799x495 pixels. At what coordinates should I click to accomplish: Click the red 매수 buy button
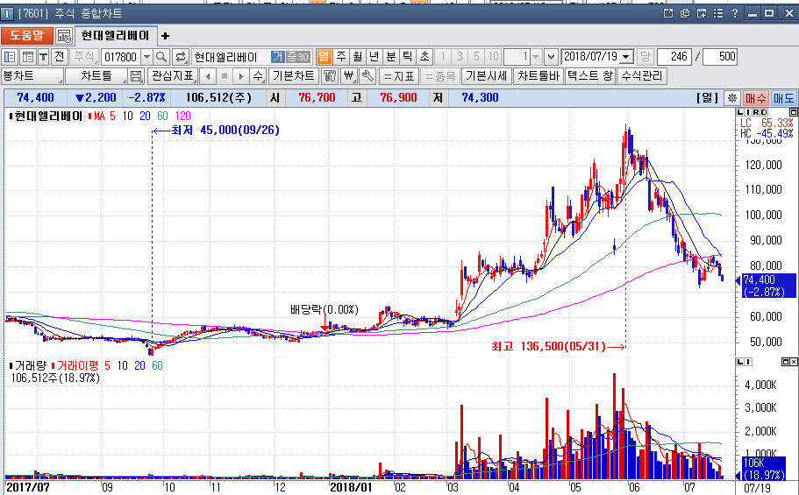(x=756, y=98)
